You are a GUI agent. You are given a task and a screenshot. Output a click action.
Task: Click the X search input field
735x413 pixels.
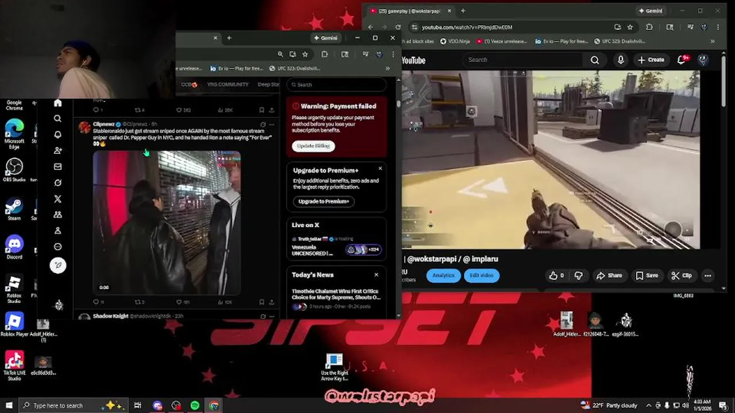(x=336, y=85)
